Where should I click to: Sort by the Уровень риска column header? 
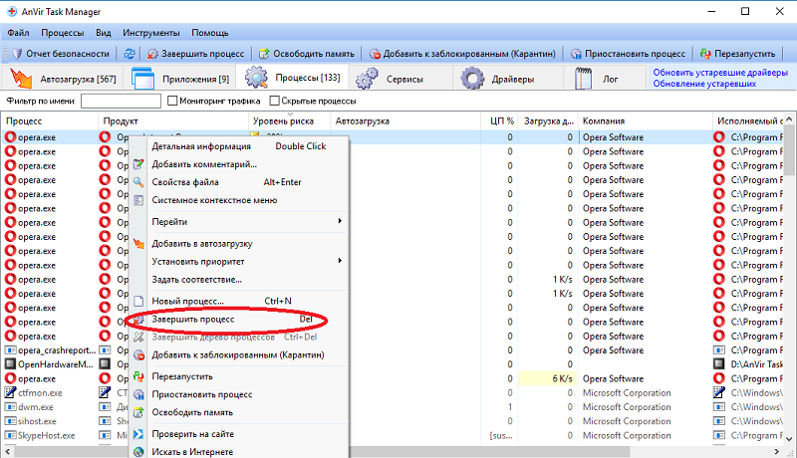tap(289, 120)
